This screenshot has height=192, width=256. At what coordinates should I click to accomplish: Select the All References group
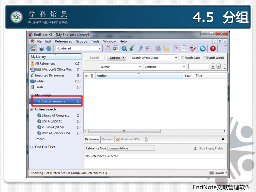(55, 63)
